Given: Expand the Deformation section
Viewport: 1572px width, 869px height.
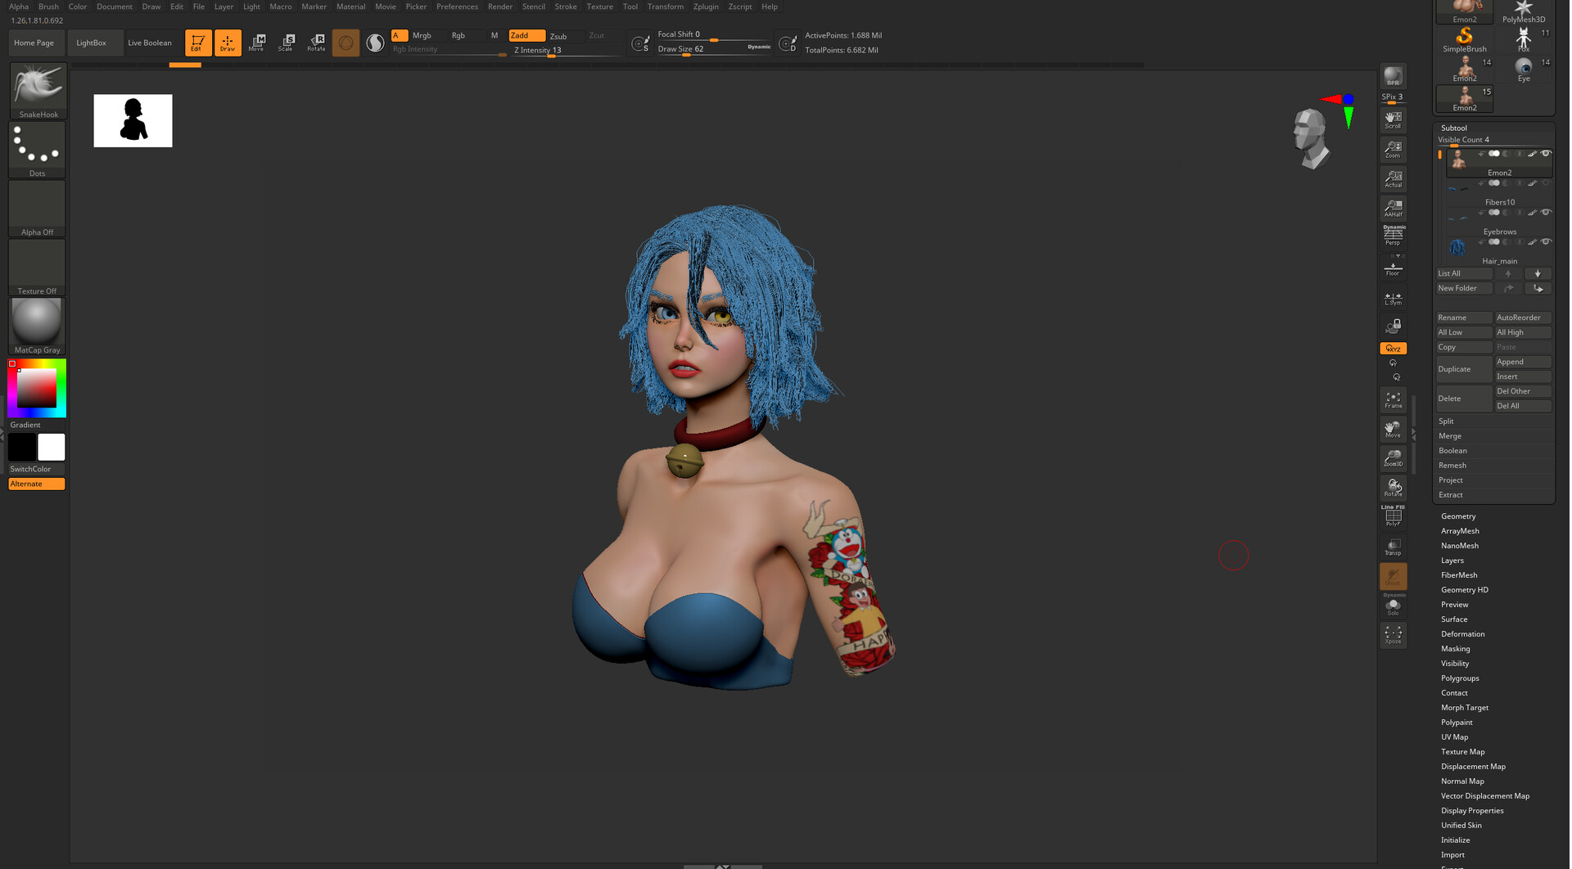Looking at the screenshot, I should click(x=1462, y=634).
